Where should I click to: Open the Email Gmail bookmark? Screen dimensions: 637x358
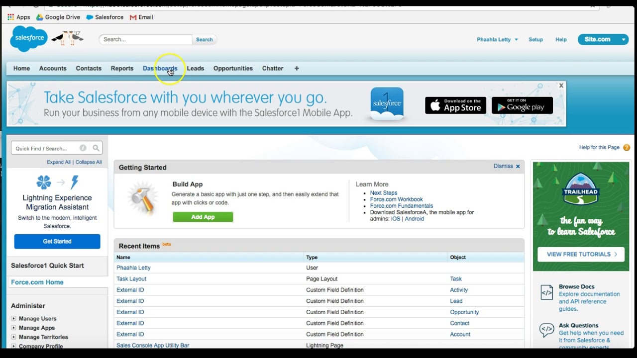[141, 17]
